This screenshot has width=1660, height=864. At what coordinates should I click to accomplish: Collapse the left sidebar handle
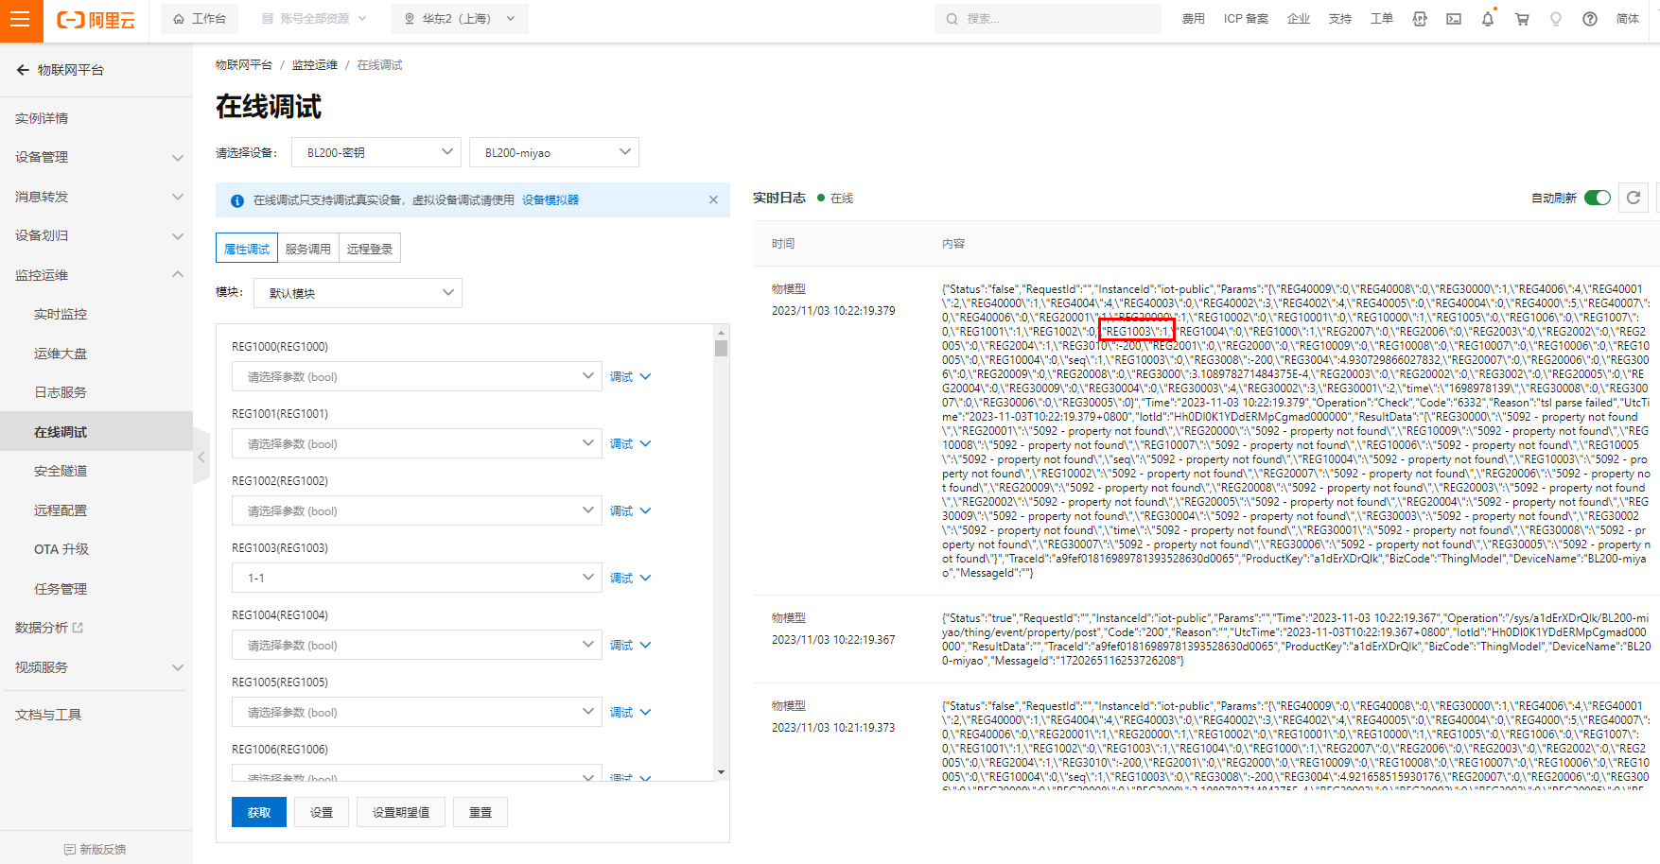coord(201,457)
